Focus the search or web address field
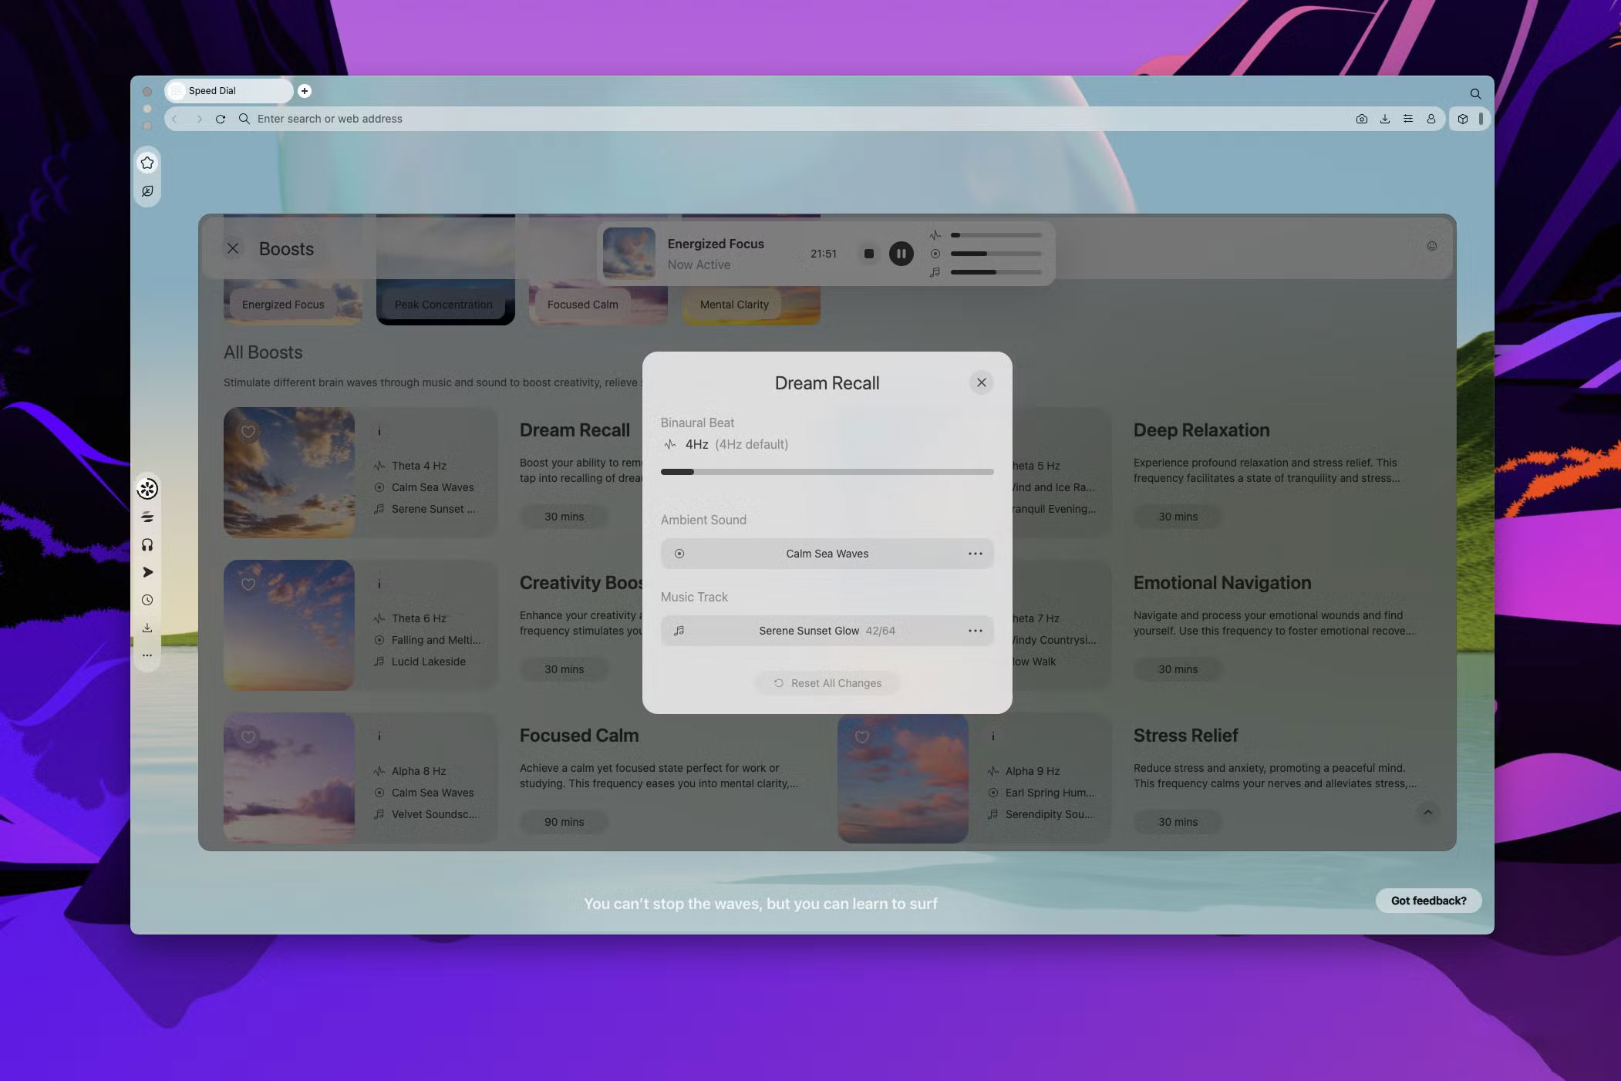 coord(794,119)
